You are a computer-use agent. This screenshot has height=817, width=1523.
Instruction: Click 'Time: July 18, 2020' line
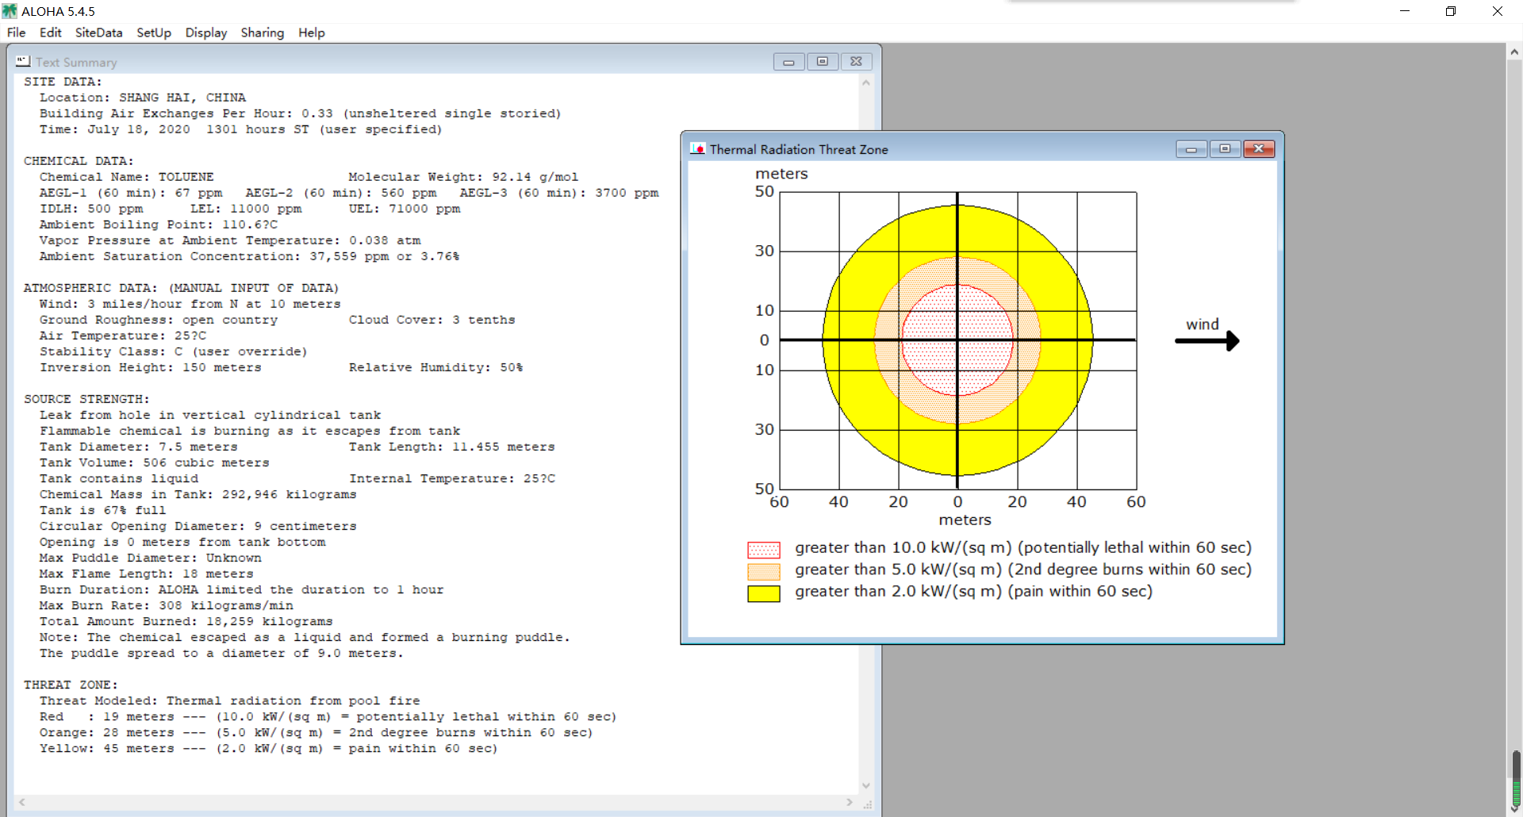[x=241, y=129]
